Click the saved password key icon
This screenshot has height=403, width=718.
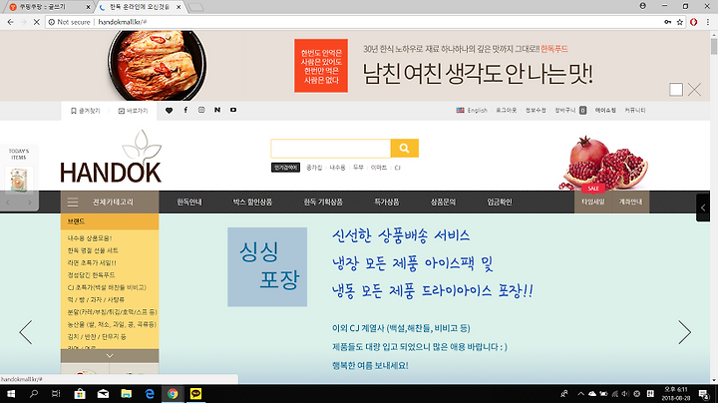click(667, 22)
